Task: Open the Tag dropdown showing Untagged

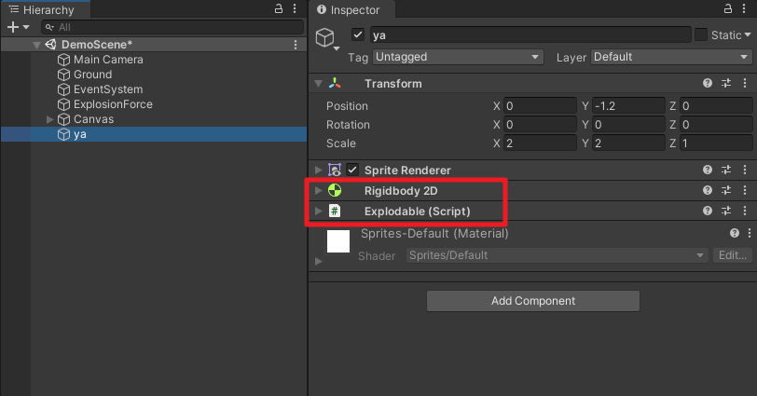Action: [x=458, y=57]
